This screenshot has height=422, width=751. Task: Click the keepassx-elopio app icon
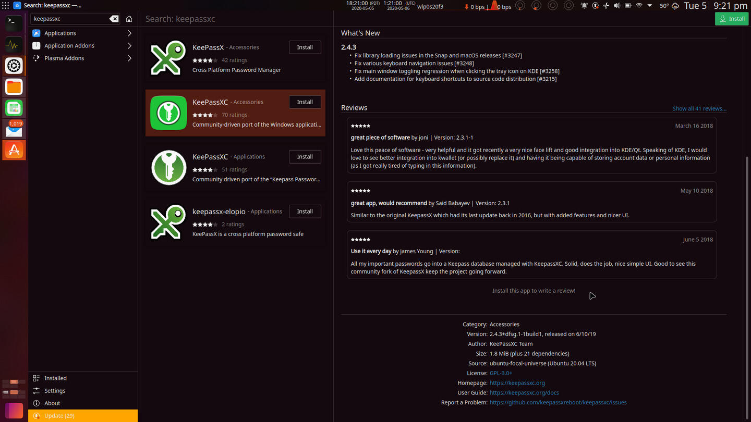(x=168, y=222)
